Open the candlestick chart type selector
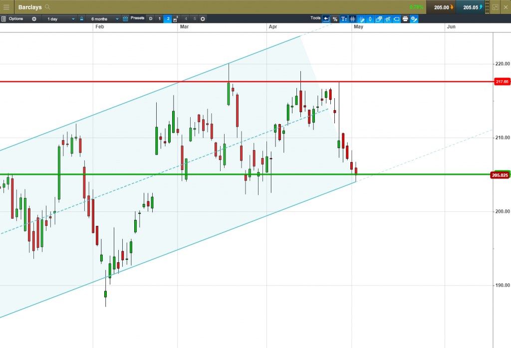This screenshot has width=511, height=348. (370, 19)
